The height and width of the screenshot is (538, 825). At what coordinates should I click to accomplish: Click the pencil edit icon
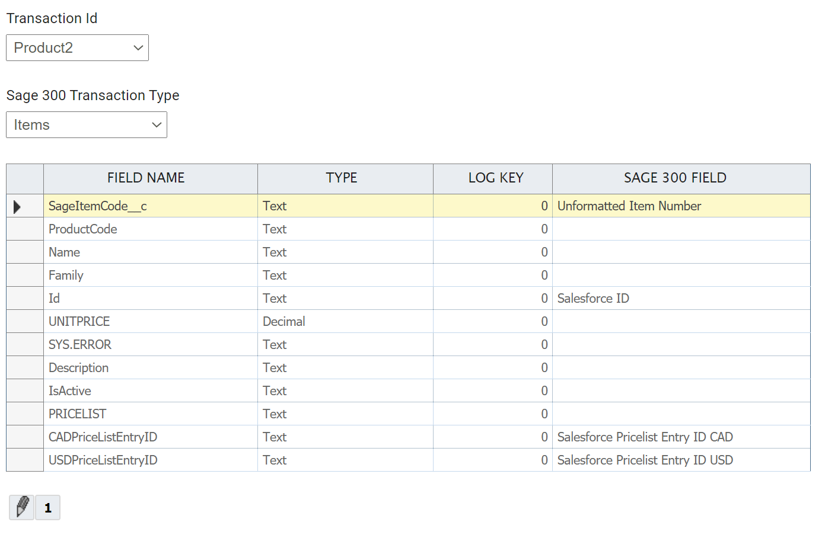point(22,507)
